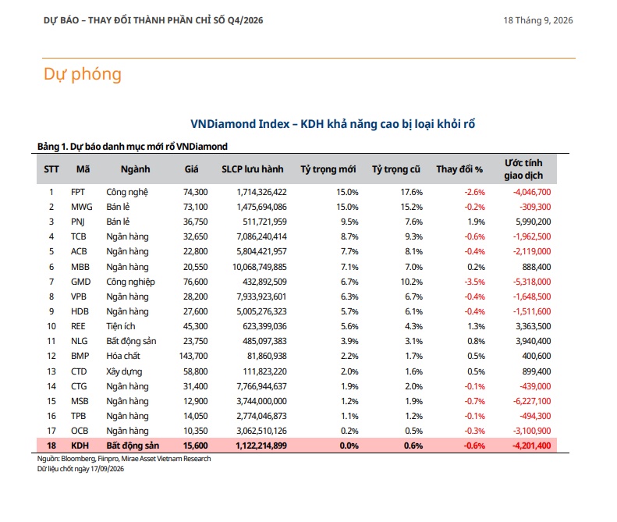Select ticker 'MWG' in the table

tap(81, 207)
